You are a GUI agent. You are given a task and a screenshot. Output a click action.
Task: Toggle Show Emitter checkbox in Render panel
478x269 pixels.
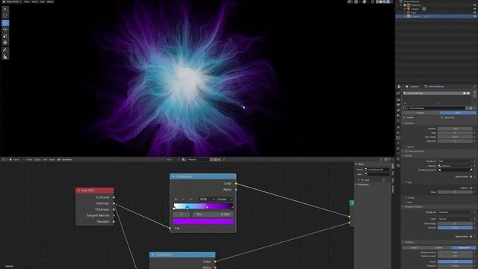coord(471,176)
